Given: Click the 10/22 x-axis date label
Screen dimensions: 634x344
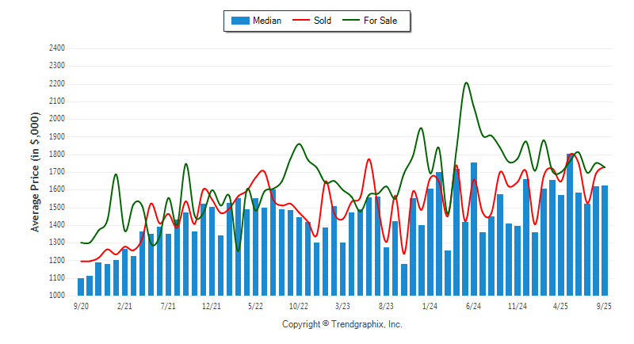Looking at the screenshot, I should click(299, 305).
